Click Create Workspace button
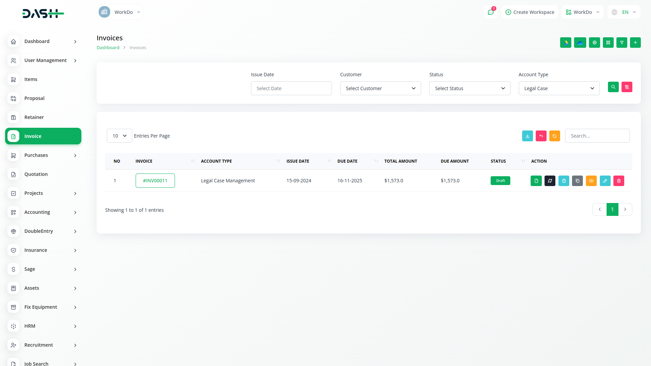This screenshot has width=651, height=366. 529,12
